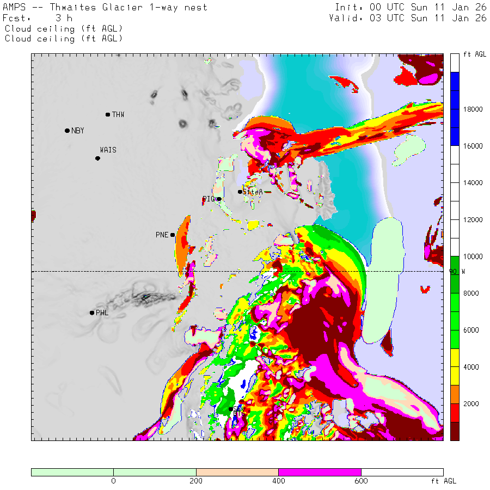Select the NBY station marker

67,131
